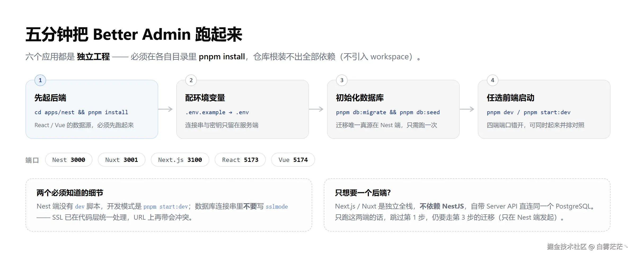This screenshot has width=636, height=257.
Task: Select the .env.example → .env code line
Action: [217, 112]
